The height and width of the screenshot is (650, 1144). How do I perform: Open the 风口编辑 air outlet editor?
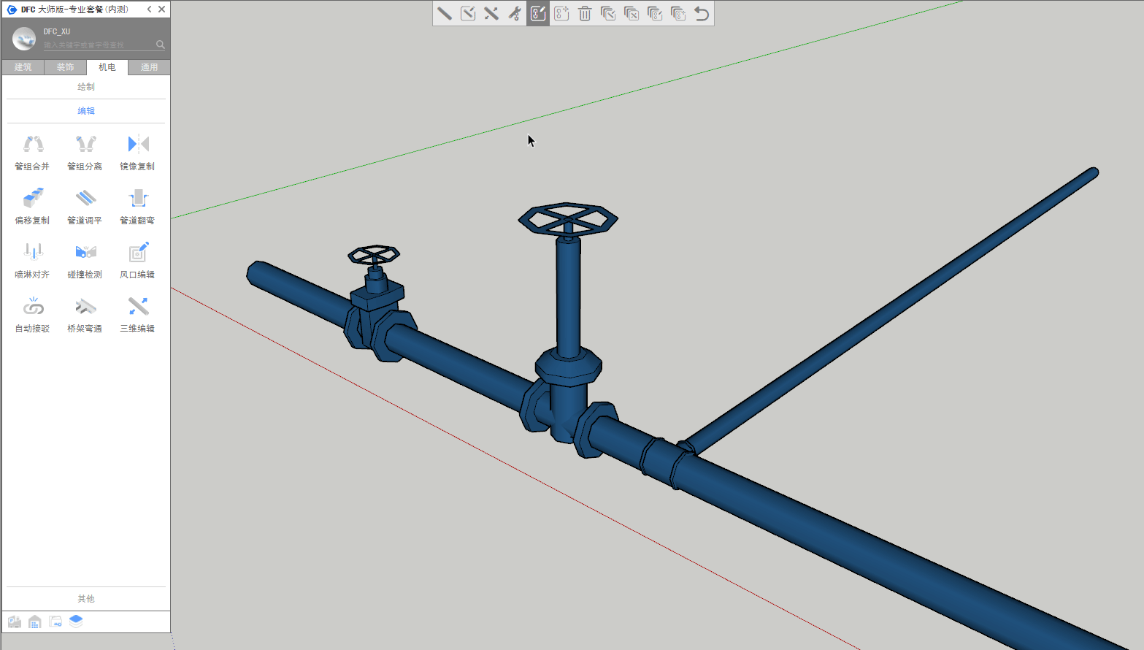[137, 260]
